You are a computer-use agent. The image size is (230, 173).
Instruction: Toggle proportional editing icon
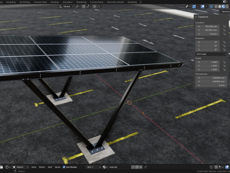click(94, 7)
